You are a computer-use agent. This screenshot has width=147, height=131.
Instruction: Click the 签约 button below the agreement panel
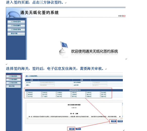(x=72, y=129)
